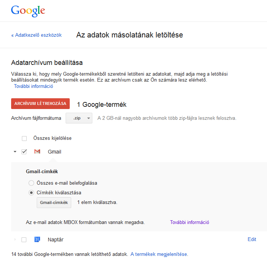Uncheck the Gmail product checkbox
Viewport: 267px width, 267px height.
coord(24,152)
